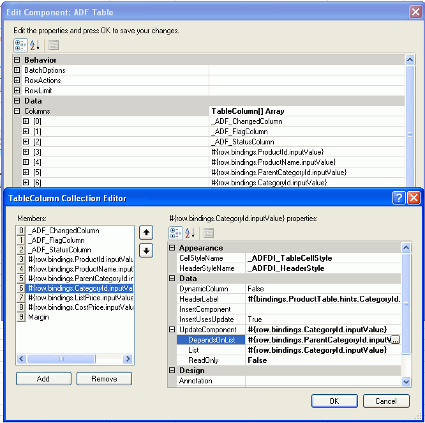Screen dimensions: 425x423
Task: Click TableColumn[] Array value cell
Action: click(x=307, y=111)
